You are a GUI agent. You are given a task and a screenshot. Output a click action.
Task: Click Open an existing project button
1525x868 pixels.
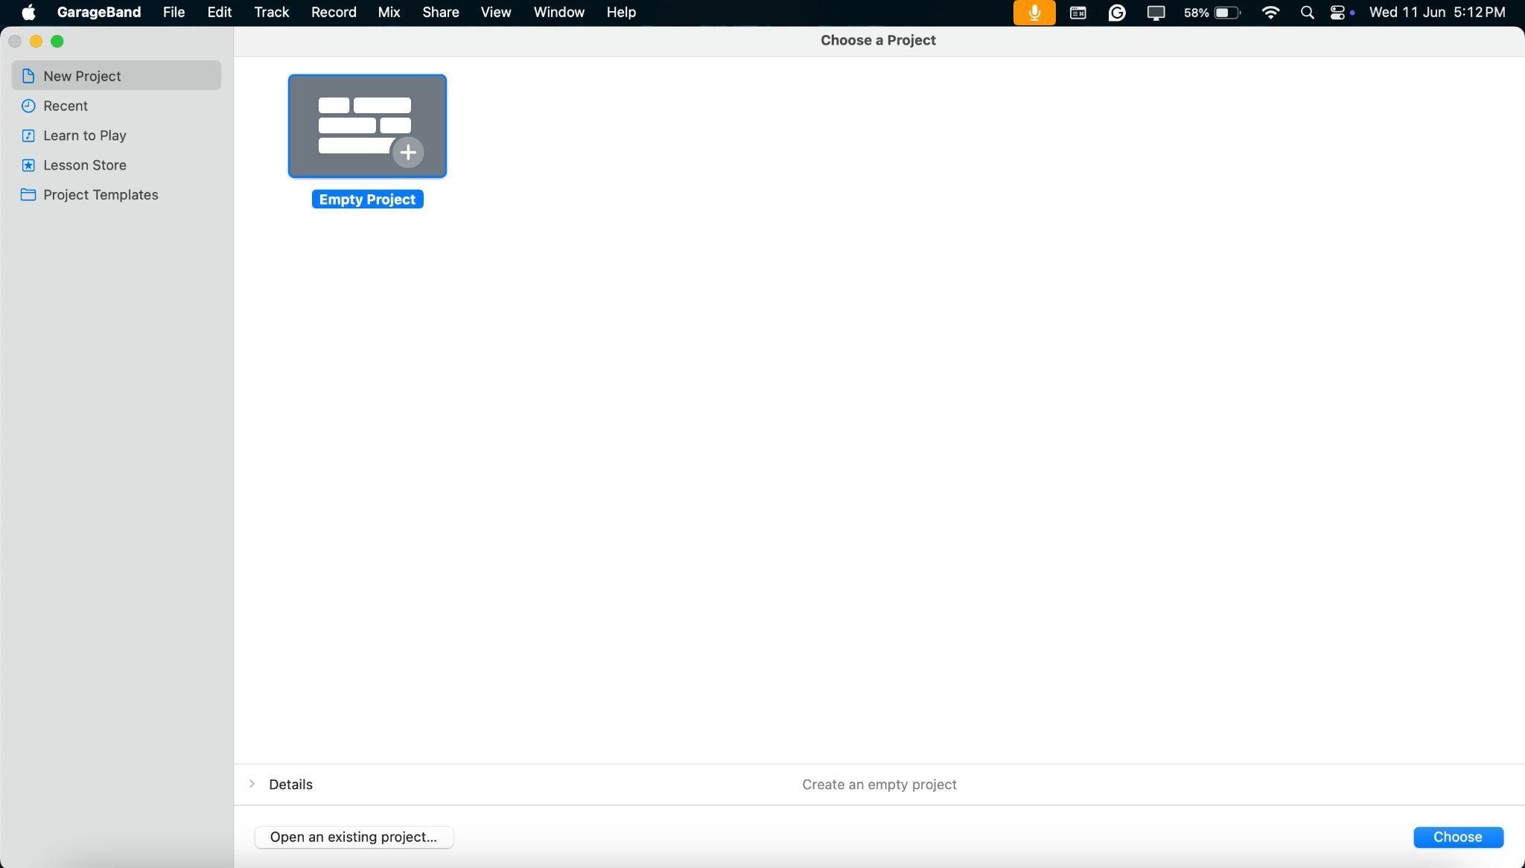354,837
